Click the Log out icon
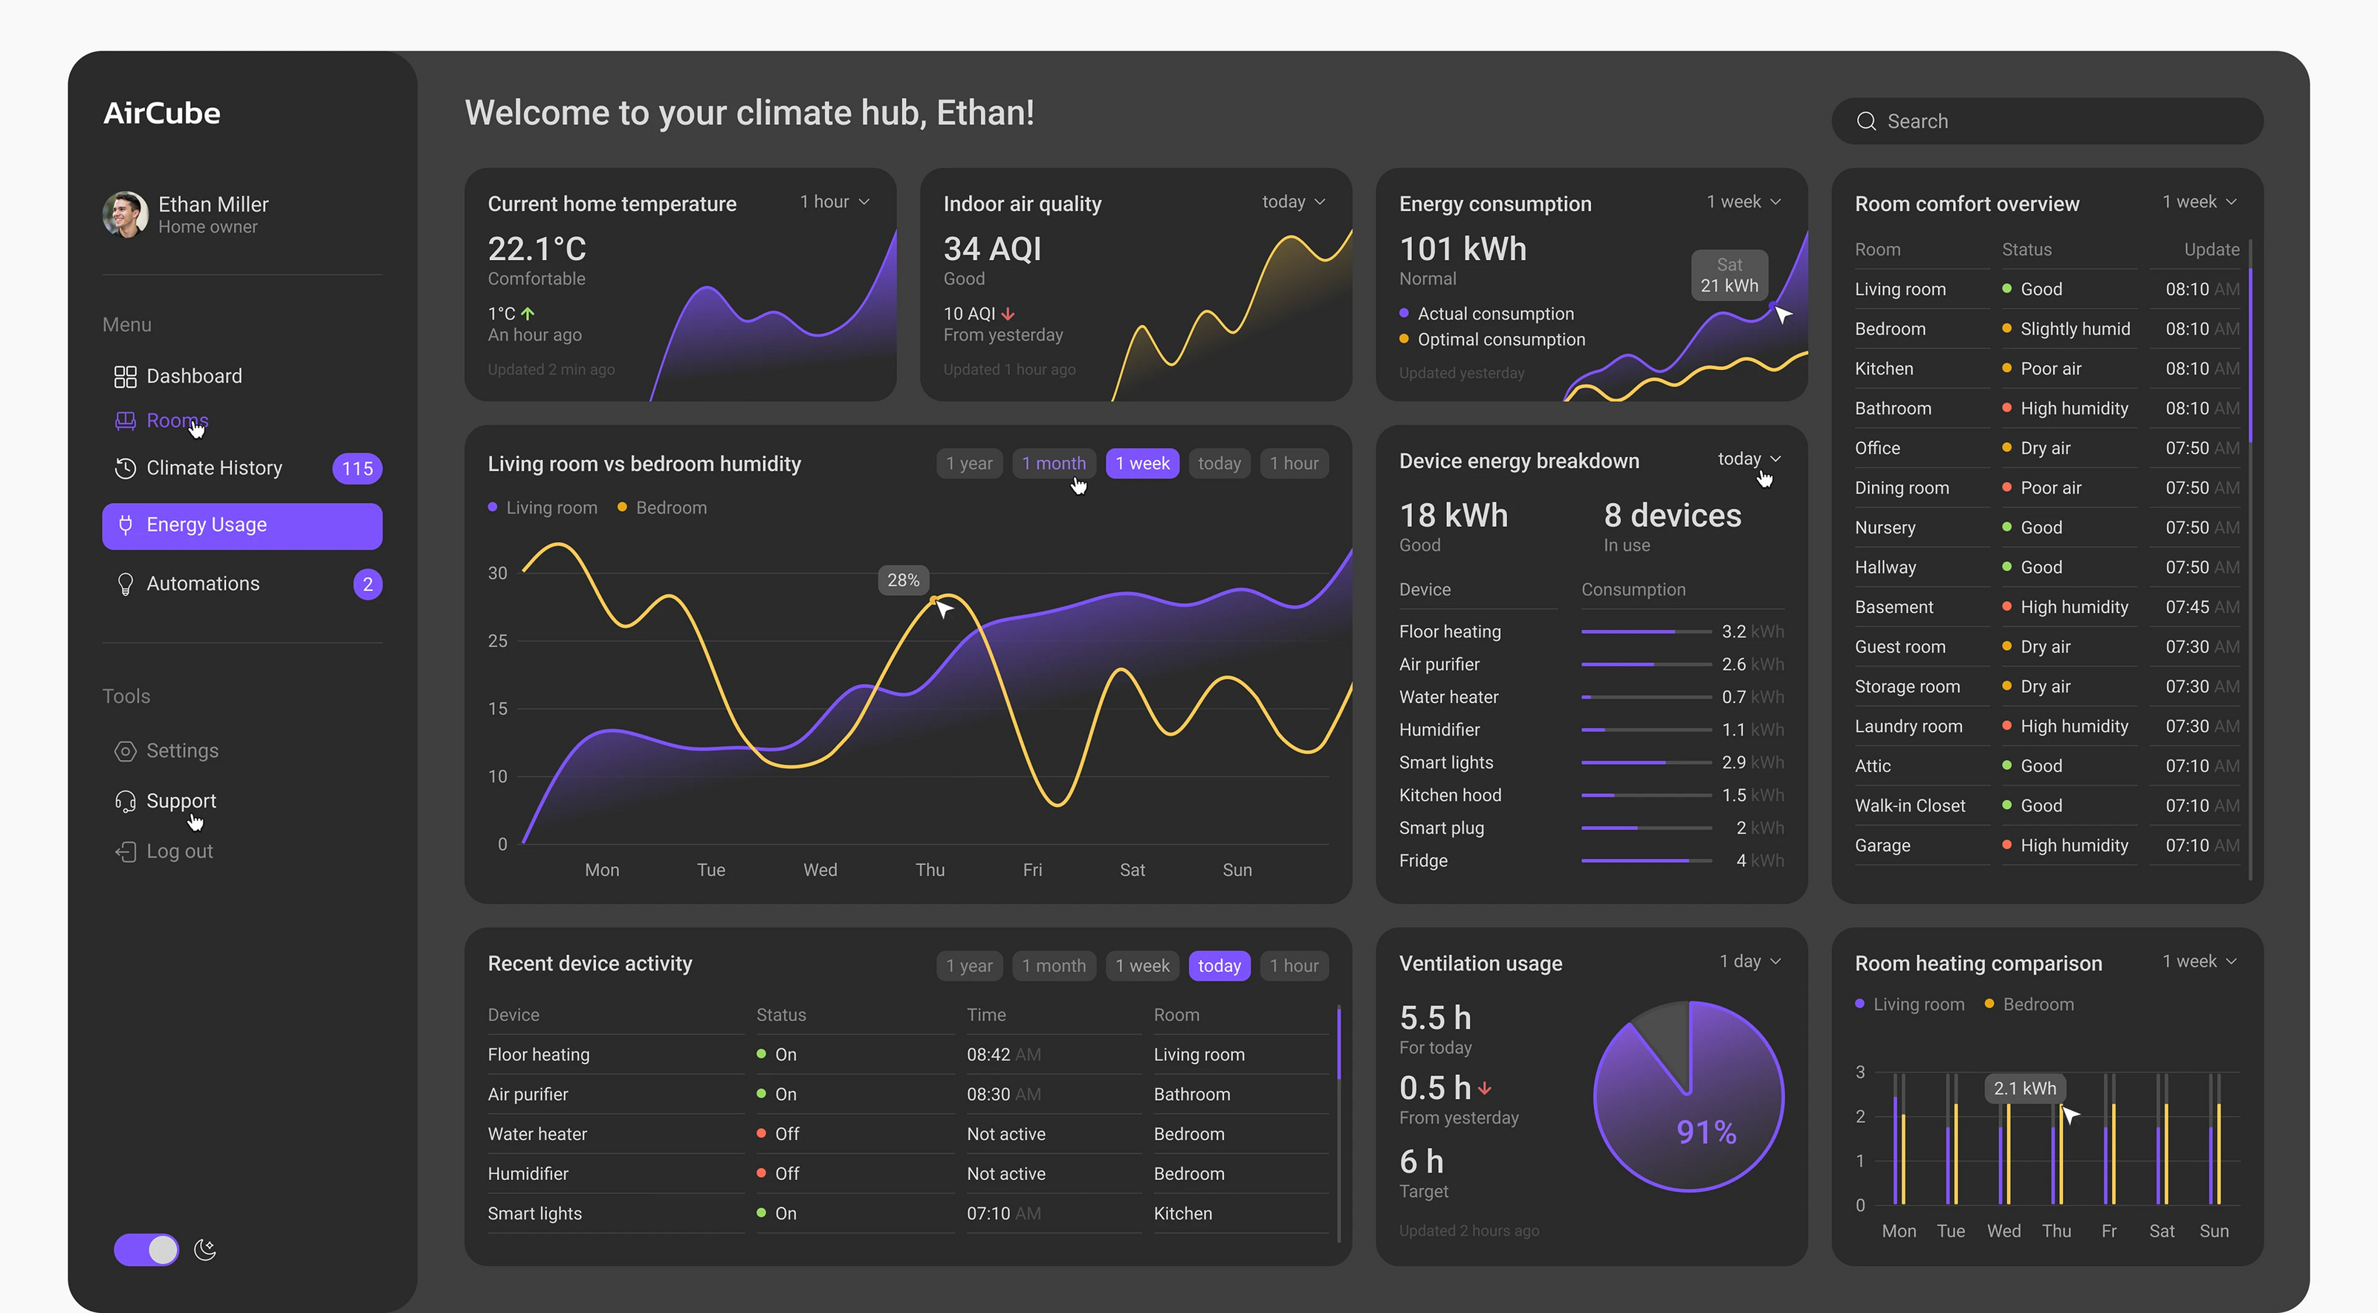The height and width of the screenshot is (1313, 2378). [x=125, y=852]
